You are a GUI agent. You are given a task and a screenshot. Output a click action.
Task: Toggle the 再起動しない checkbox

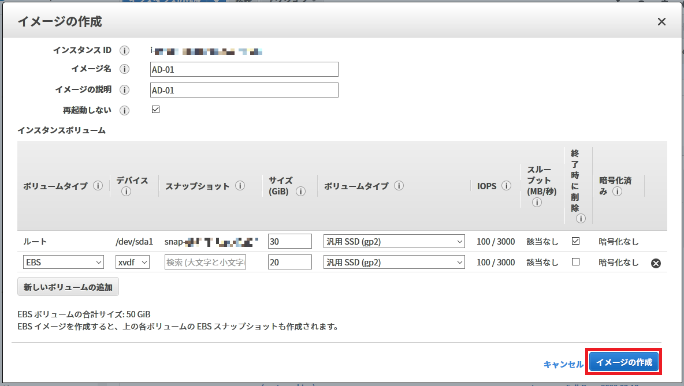155,110
